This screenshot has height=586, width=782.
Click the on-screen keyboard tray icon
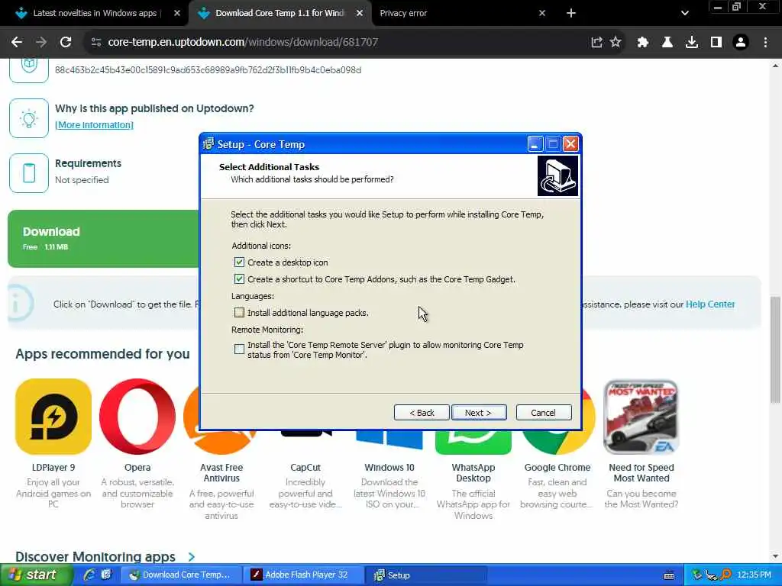coord(669,575)
